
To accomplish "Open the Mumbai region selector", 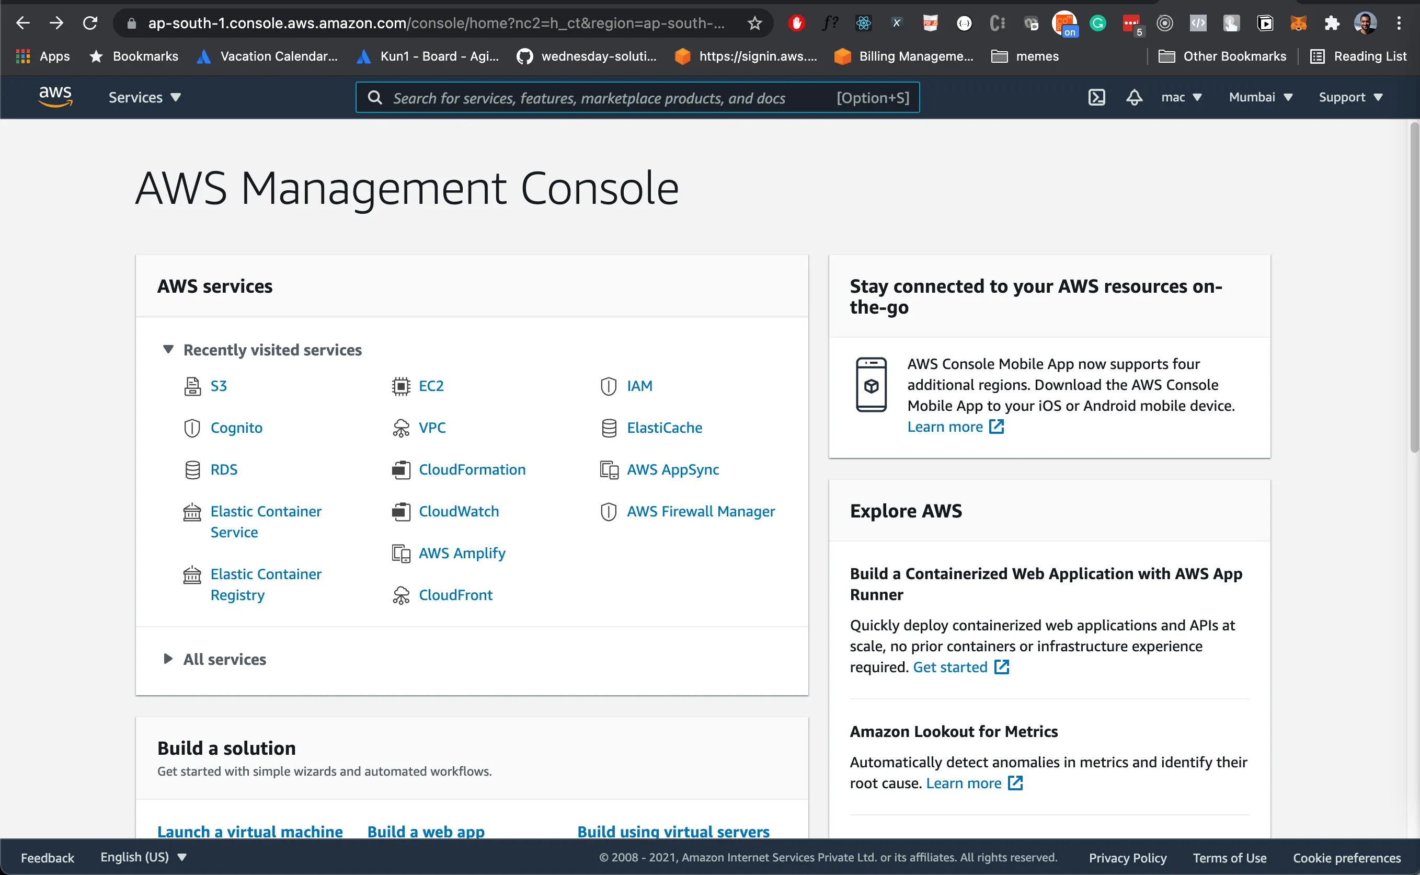I will point(1261,97).
